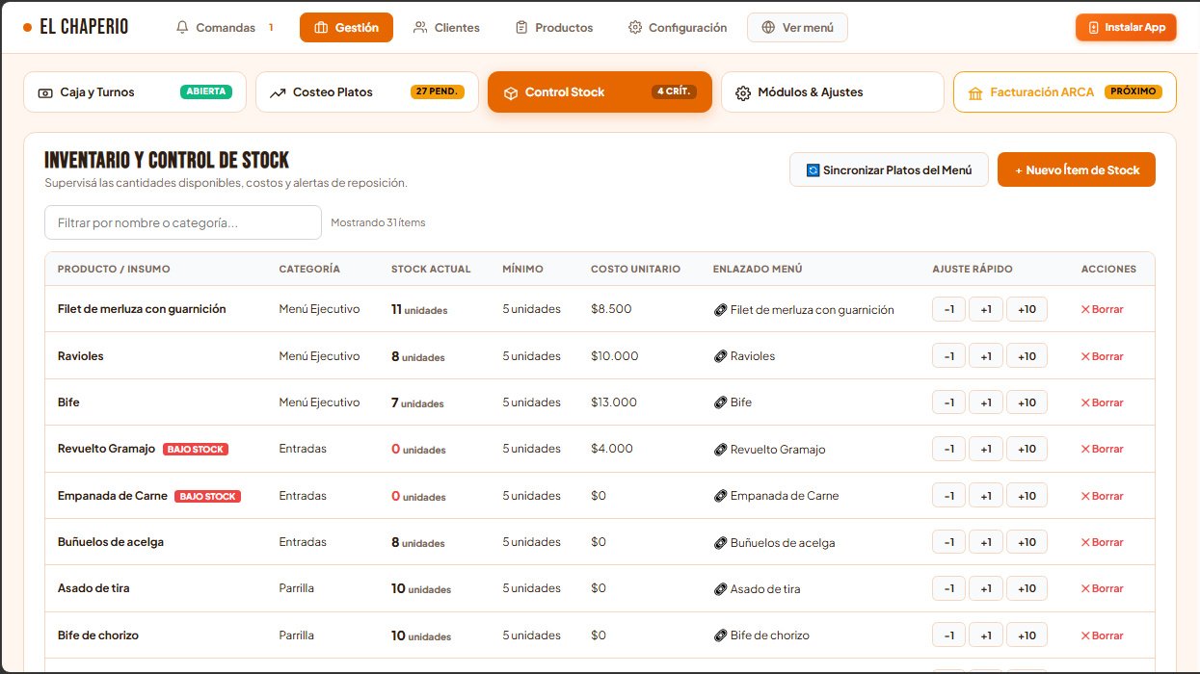
Task: Delete the Filet de merluza item with Borrar
Action: tap(1102, 310)
